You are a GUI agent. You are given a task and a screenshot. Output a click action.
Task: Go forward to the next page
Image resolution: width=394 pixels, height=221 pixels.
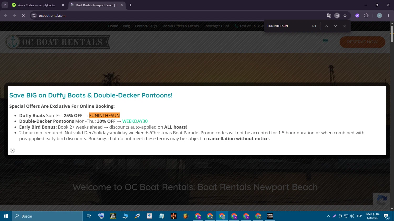click(14, 15)
